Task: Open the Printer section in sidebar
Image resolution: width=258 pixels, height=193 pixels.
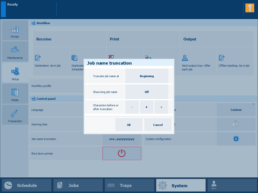Action: 15,31
